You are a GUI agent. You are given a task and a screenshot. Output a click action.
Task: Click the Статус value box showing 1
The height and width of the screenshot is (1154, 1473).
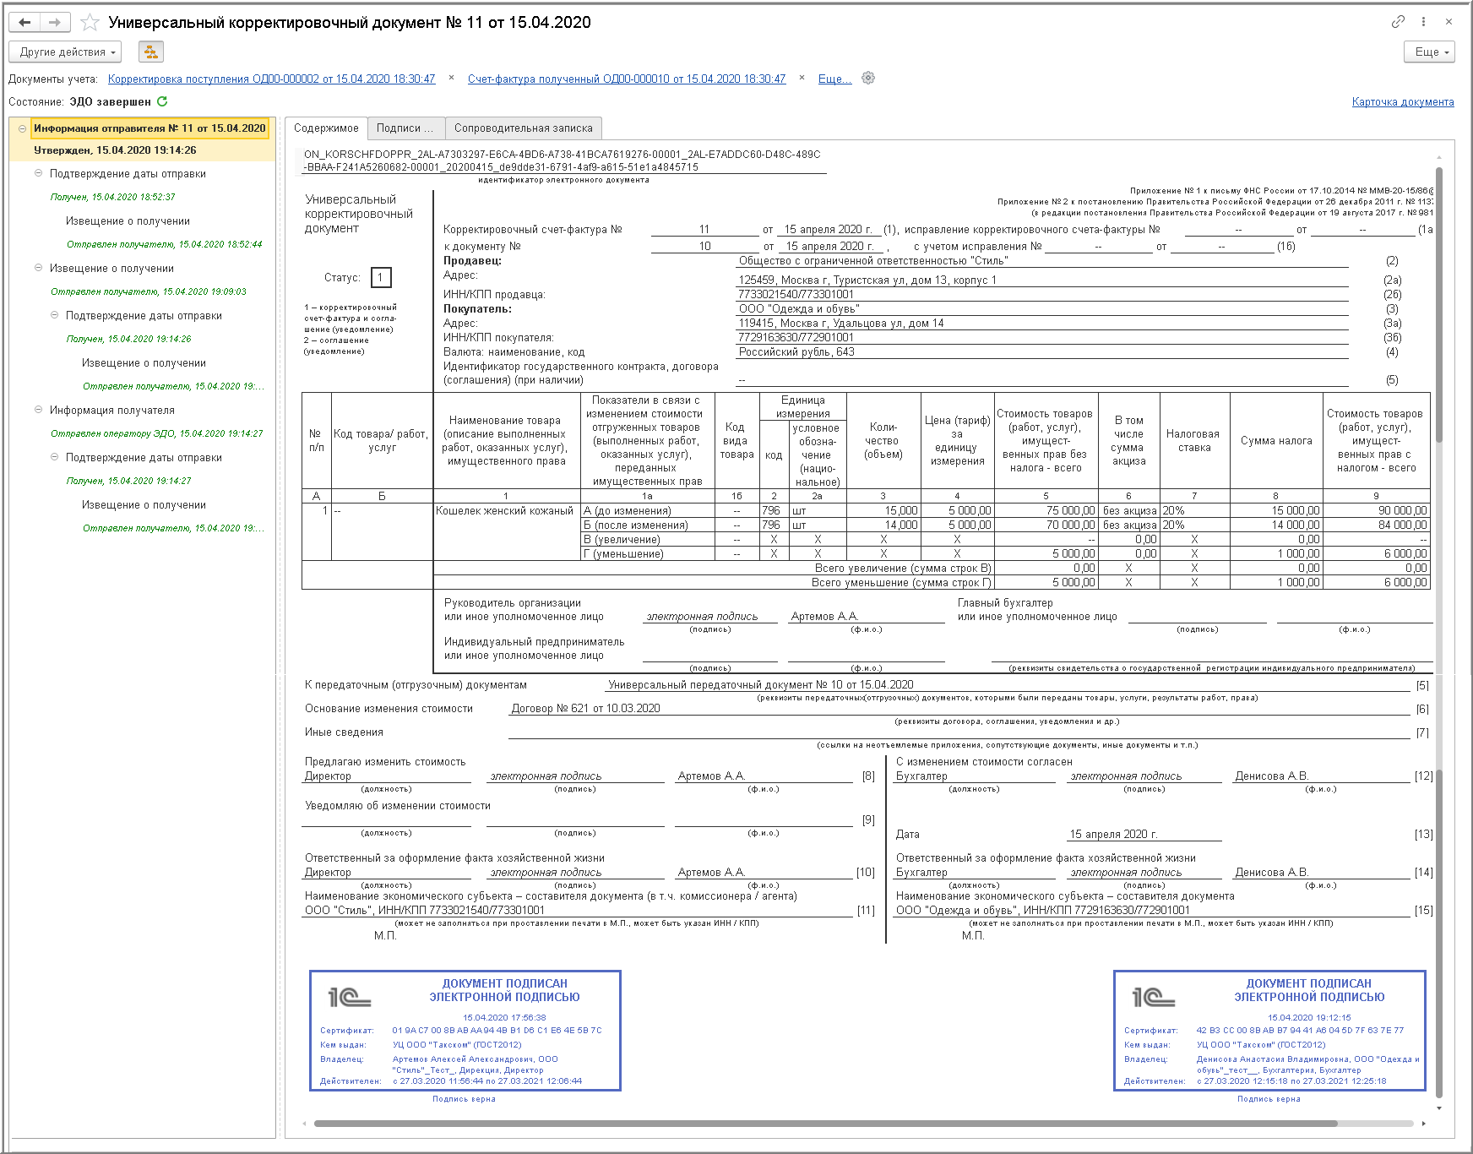click(381, 277)
